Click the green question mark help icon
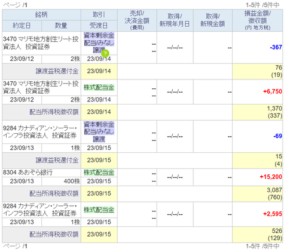Image resolution: width=287 pixels, height=252 pixels. [105, 53]
